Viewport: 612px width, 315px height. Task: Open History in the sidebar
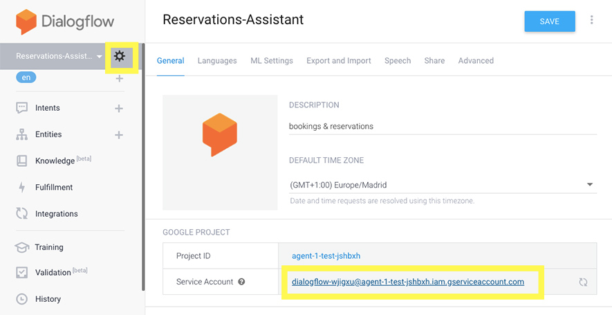pyautogui.click(x=48, y=299)
